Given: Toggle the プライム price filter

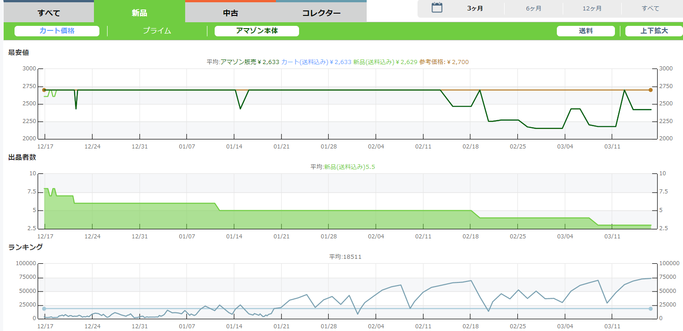Looking at the screenshot, I should click(x=157, y=31).
